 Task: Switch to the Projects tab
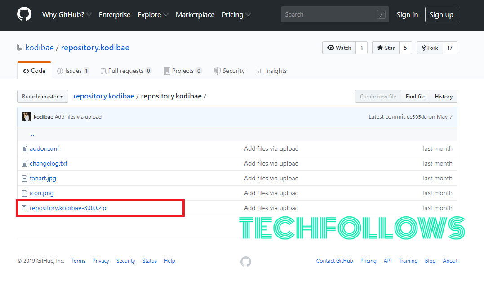183,71
